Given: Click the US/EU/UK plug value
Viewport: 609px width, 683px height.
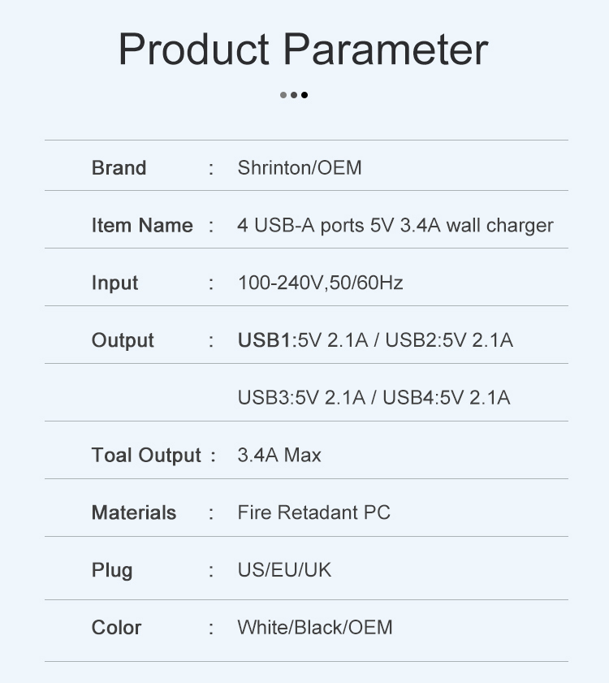Looking at the screenshot, I should coord(284,570).
